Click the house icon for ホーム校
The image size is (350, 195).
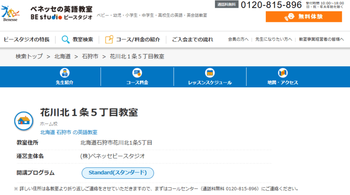point(24,121)
